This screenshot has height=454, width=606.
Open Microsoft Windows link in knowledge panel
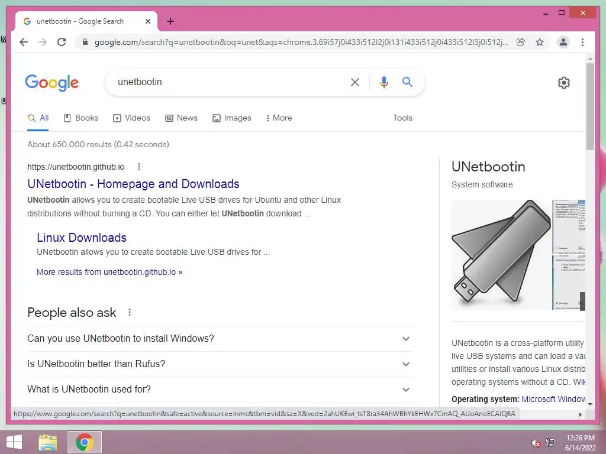click(x=553, y=399)
